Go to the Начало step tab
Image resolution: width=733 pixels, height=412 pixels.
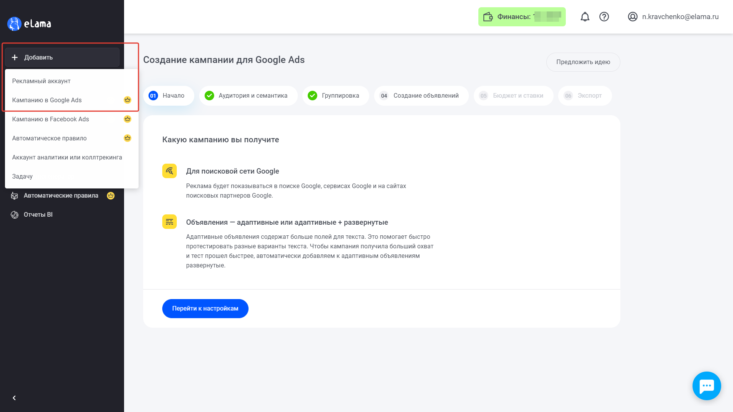(169, 96)
